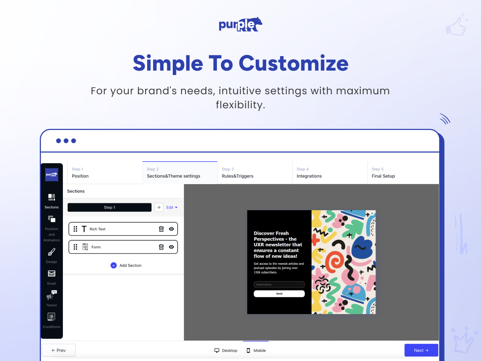This screenshot has width=481, height=361.
Task: Click the purple logo at the top of the sidebar
Action: [x=51, y=174]
